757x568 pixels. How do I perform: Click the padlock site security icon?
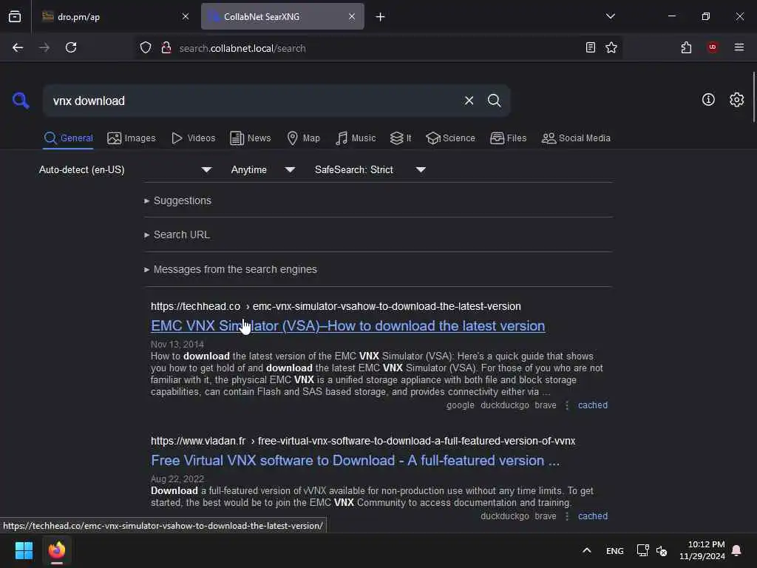point(166,48)
